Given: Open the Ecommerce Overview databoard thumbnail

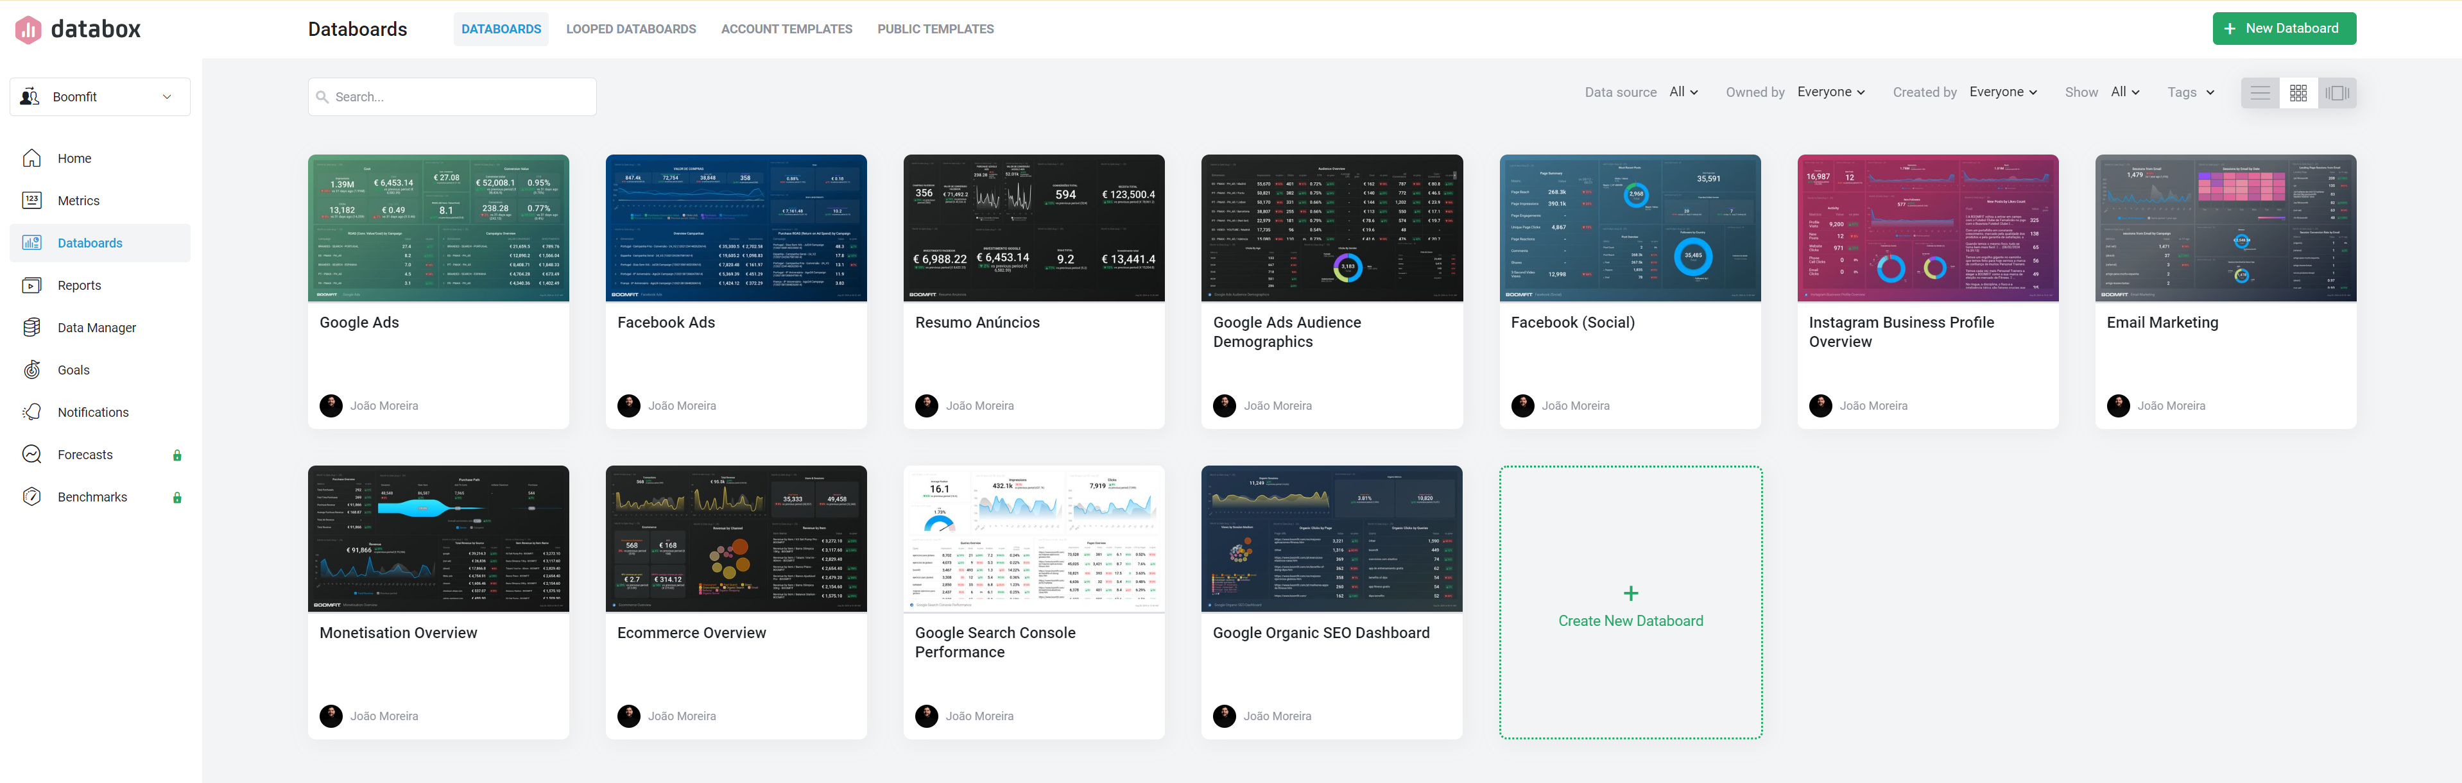Looking at the screenshot, I should tap(736, 539).
